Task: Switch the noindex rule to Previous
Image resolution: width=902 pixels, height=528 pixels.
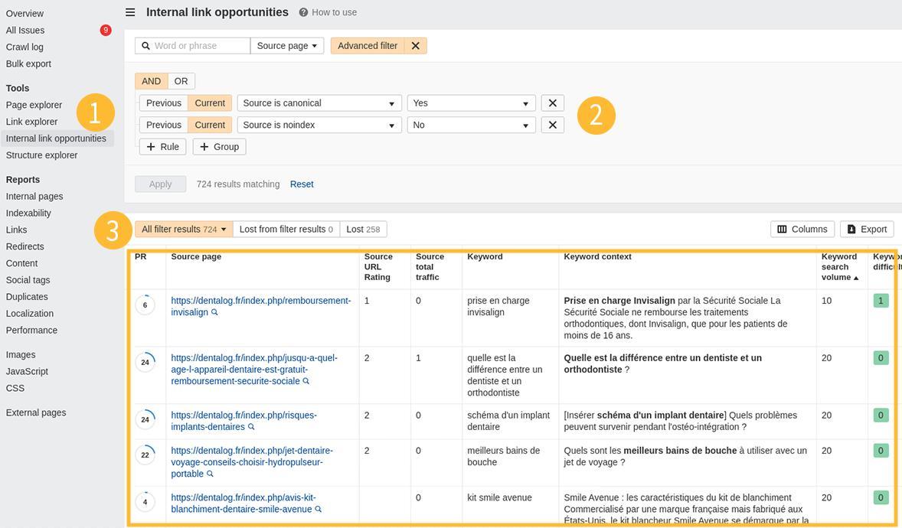Action: point(163,124)
